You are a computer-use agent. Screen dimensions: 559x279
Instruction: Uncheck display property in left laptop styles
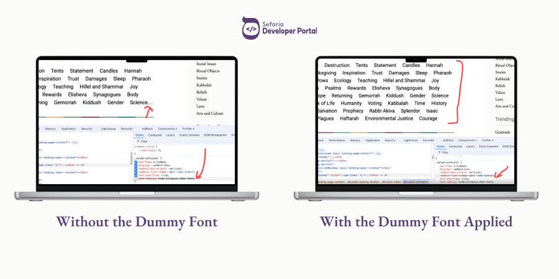[x=136, y=165]
